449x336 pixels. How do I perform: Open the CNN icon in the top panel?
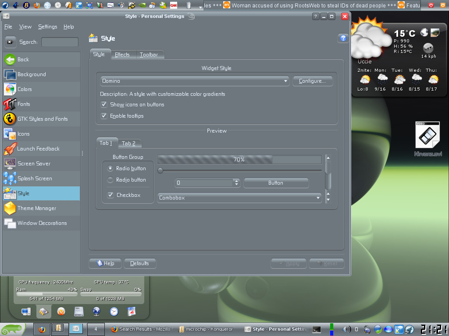[x=174, y=5]
